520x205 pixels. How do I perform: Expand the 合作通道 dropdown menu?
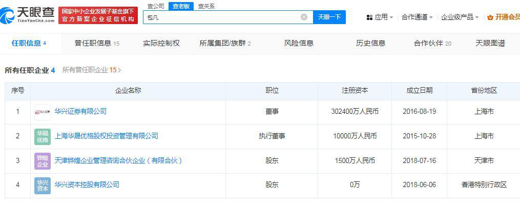[x=417, y=17]
